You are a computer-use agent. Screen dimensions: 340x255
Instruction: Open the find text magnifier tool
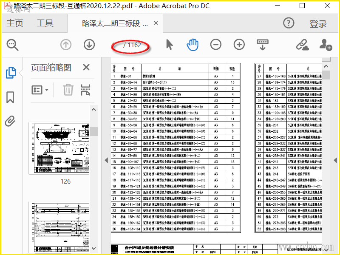pyautogui.click(x=13, y=45)
